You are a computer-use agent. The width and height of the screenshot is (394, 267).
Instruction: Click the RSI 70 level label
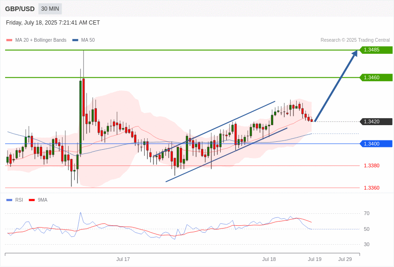pyautogui.click(x=367, y=213)
